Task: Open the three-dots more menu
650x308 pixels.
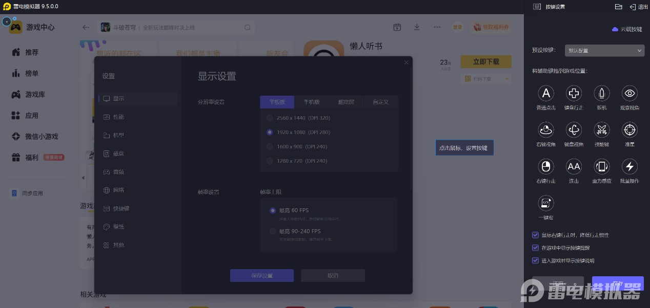Action: [437, 27]
